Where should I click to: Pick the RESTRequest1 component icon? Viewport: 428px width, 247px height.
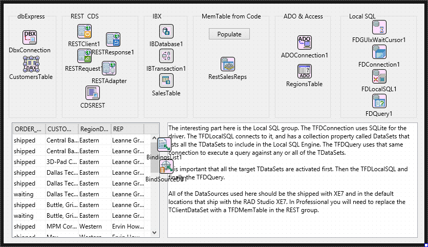[84, 56]
